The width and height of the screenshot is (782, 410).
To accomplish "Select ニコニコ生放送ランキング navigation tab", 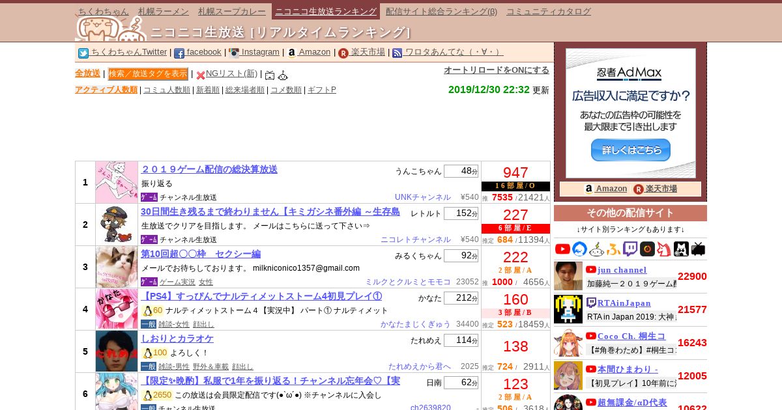I will [326, 11].
